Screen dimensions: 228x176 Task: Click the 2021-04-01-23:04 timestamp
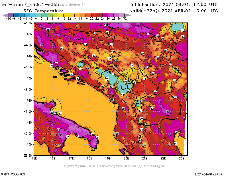[208, 174]
